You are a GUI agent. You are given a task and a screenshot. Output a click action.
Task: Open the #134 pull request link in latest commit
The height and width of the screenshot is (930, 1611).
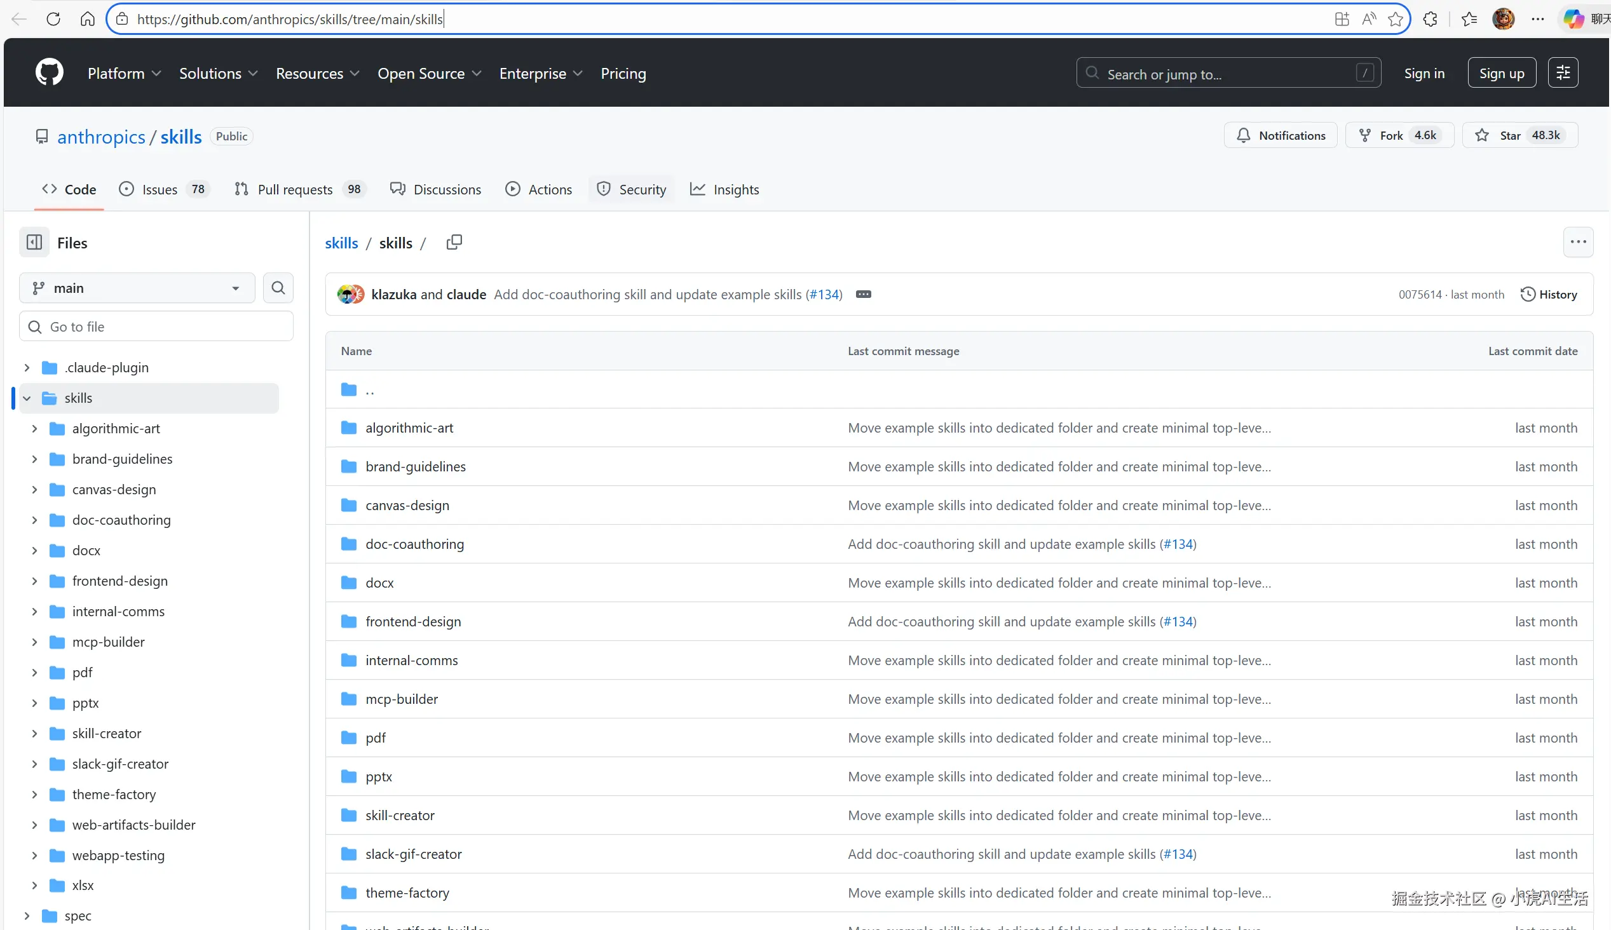(x=824, y=295)
